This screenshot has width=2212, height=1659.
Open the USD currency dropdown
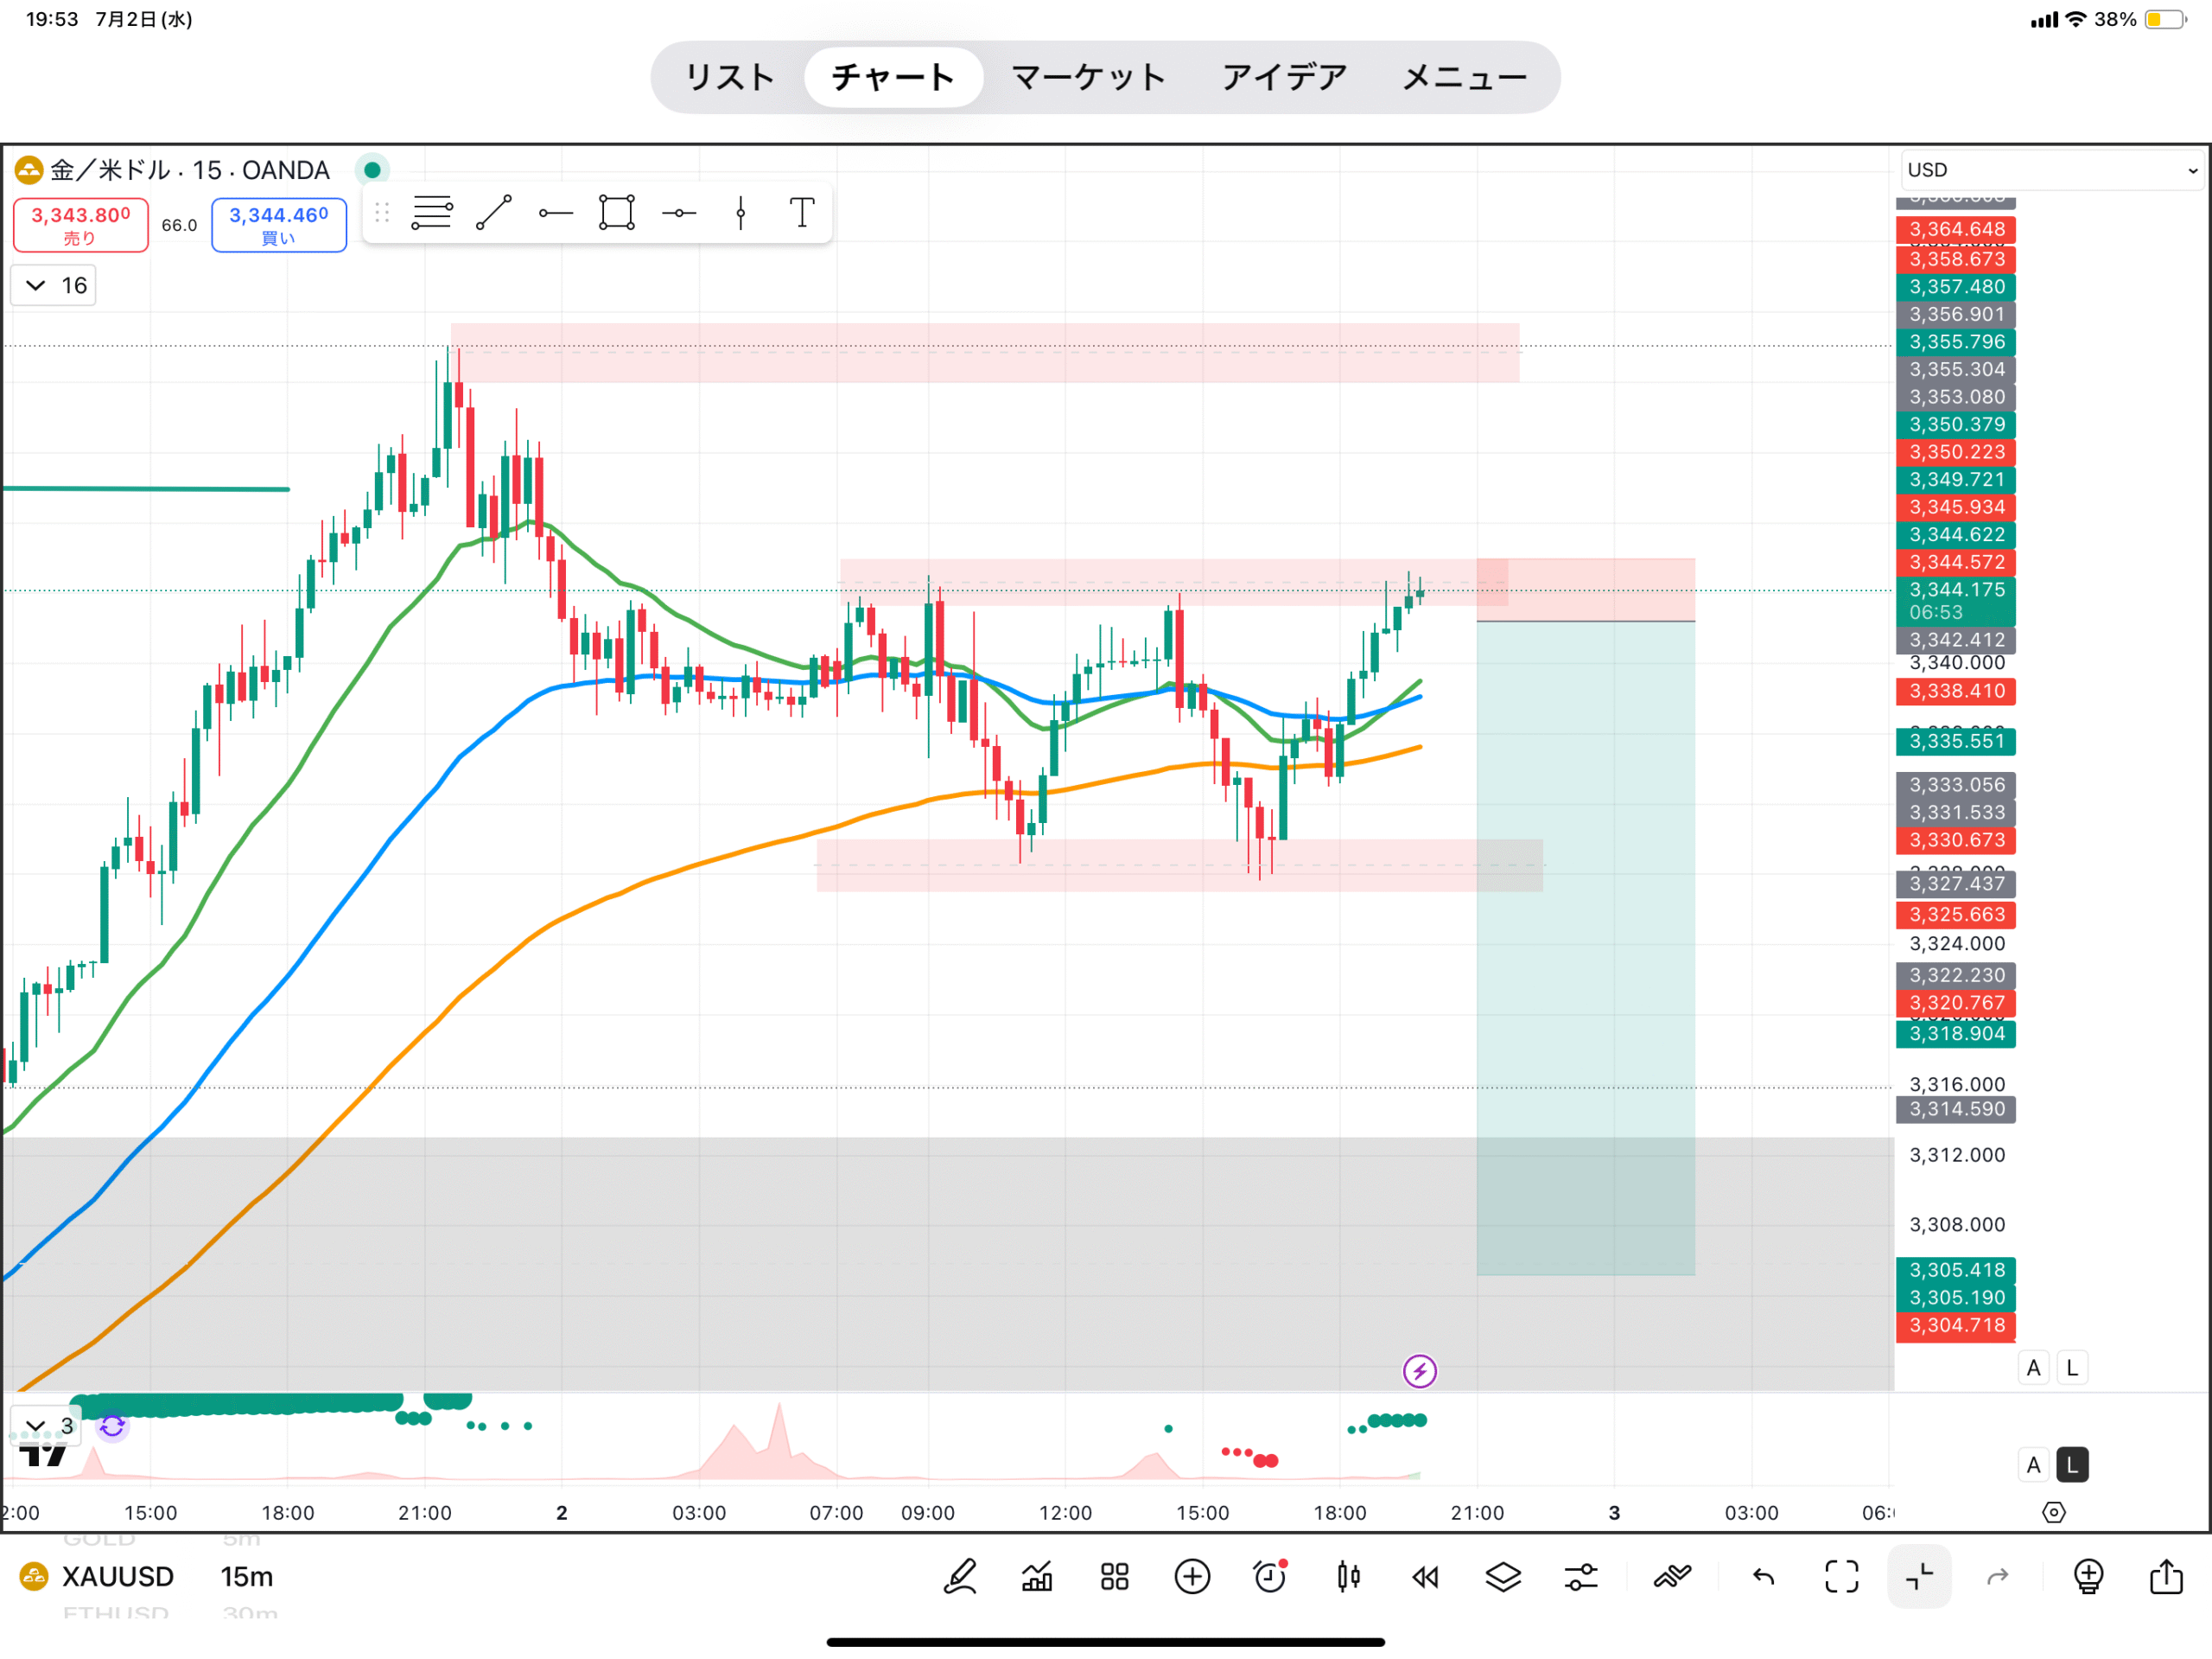tap(2052, 170)
